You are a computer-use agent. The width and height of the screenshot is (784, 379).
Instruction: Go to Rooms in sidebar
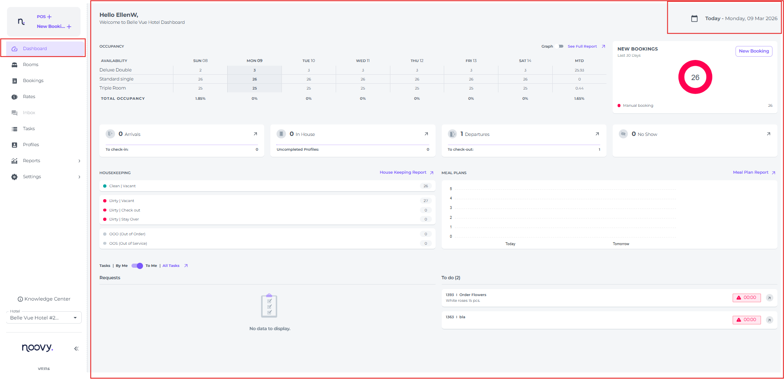pyautogui.click(x=30, y=64)
